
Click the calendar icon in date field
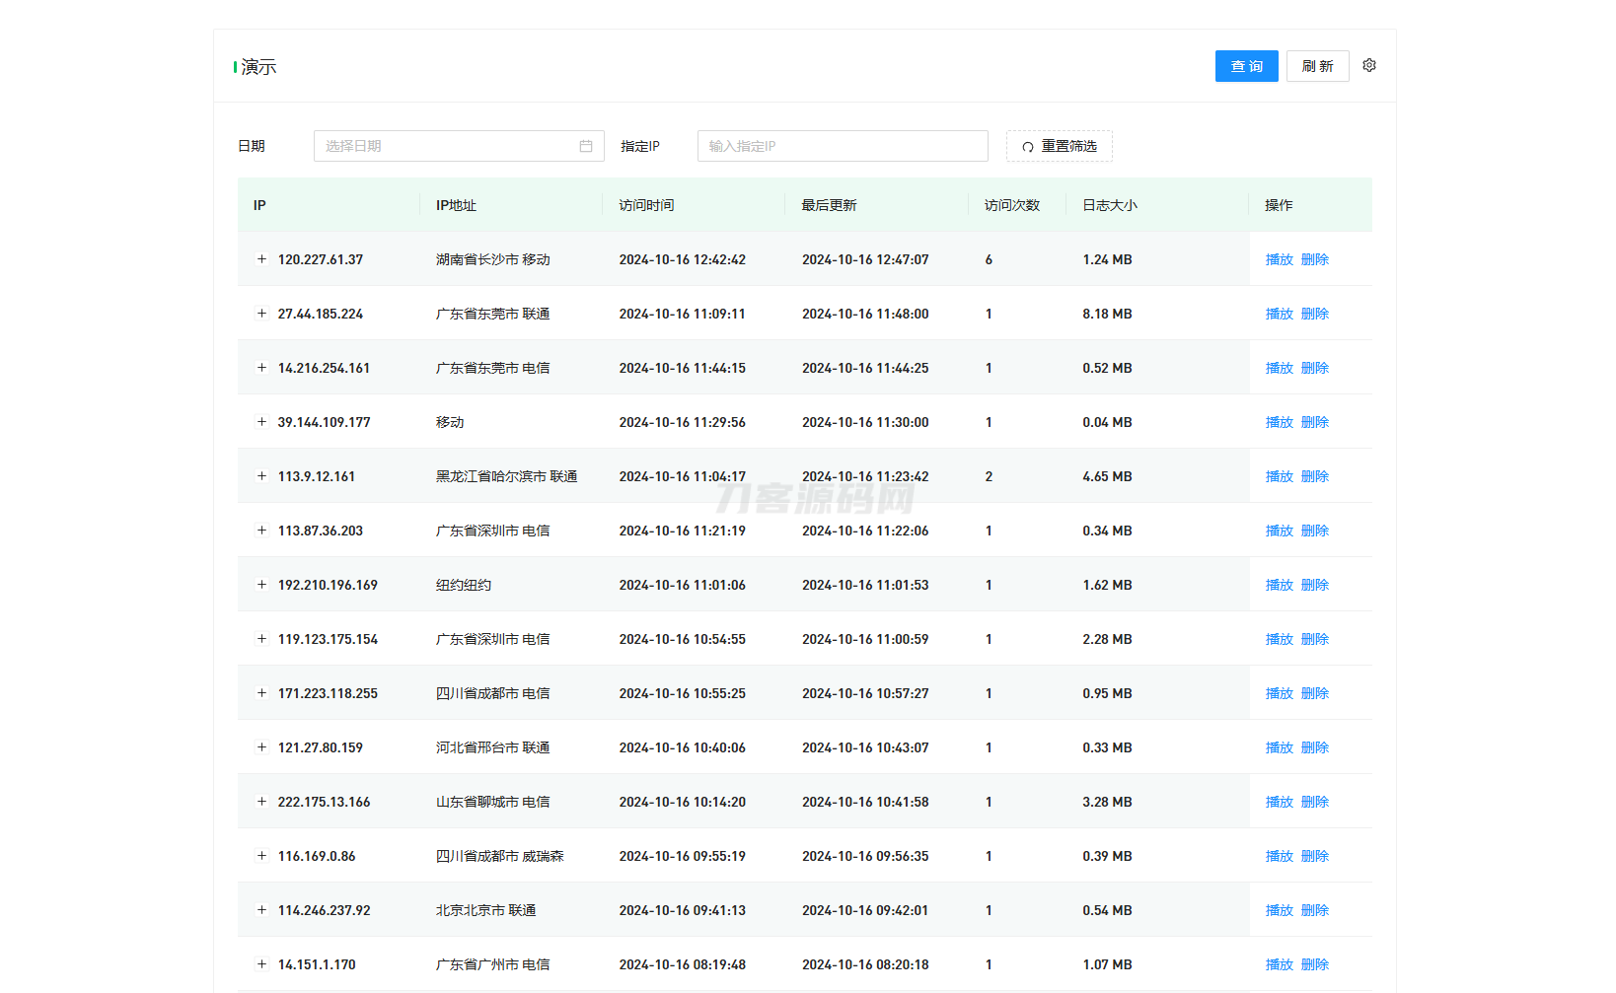[586, 146]
